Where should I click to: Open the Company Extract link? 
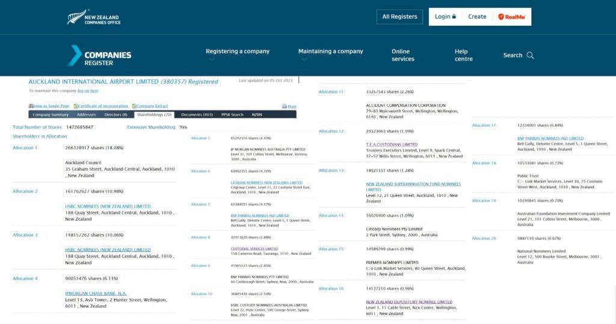coord(152,106)
